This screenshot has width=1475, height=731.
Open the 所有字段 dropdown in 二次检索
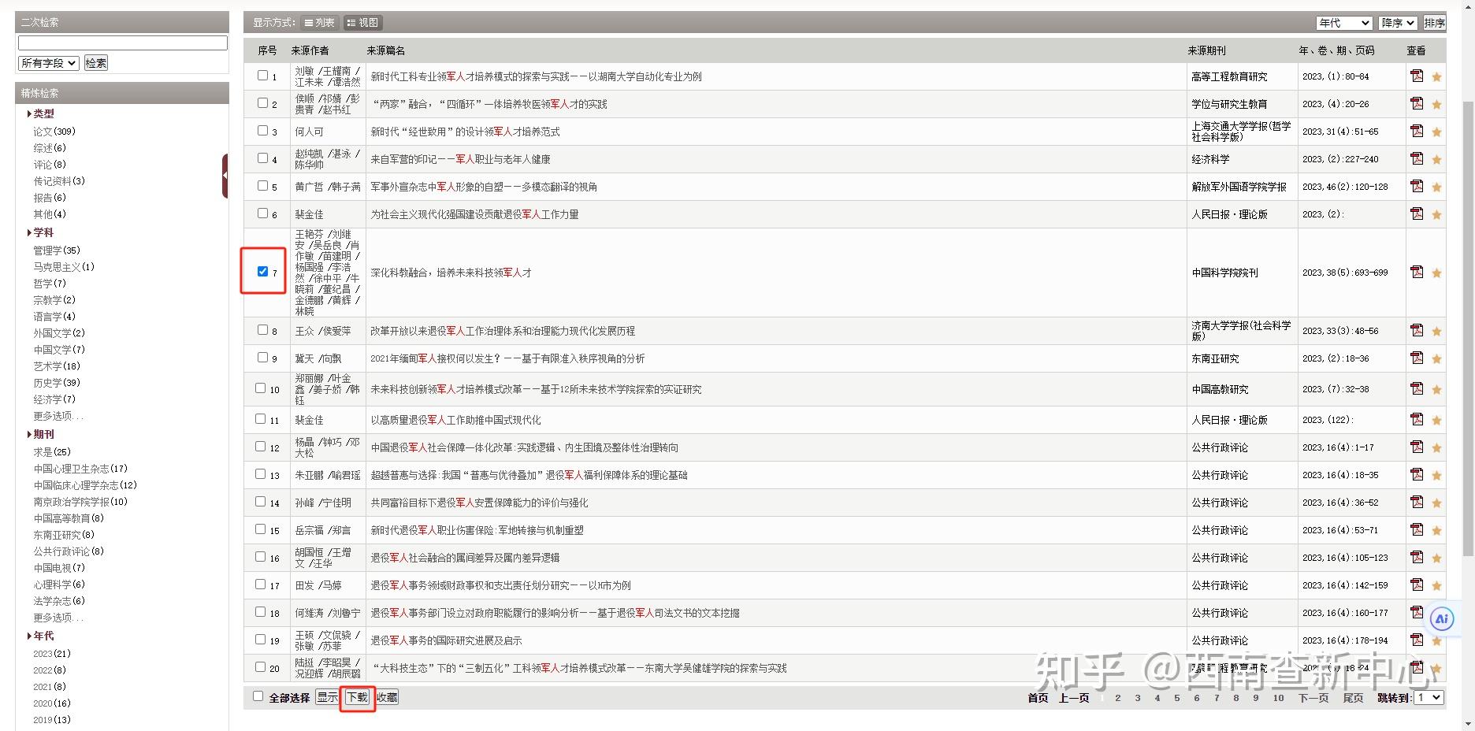point(48,62)
